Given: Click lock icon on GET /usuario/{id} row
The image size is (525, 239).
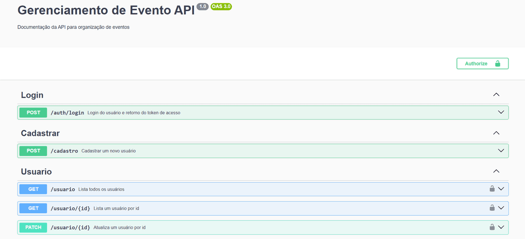Looking at the screenshot, I should point(492,207).
